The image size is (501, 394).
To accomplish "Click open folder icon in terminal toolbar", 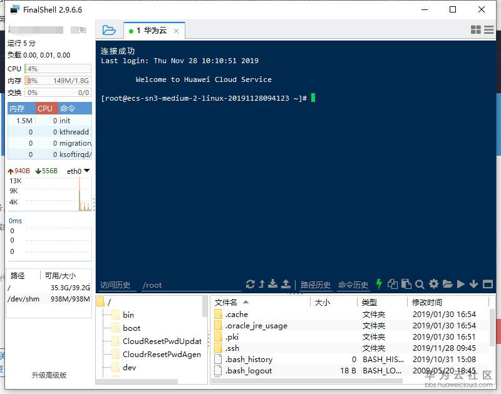I will [448, 284].
